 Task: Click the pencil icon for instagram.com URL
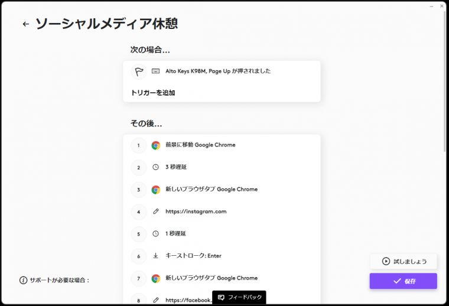[x=156, y=211]
